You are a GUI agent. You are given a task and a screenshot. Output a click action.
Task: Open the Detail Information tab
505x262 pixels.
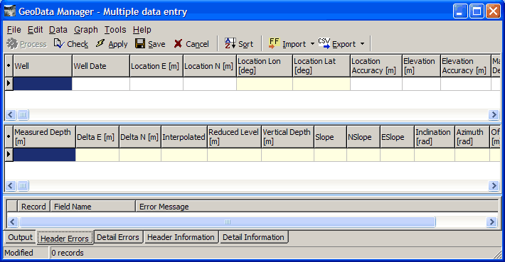pyautogui.click(x=253, y=237)
